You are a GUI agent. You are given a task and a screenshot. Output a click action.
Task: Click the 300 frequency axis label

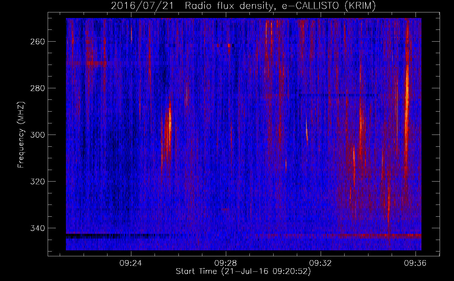[37, 135]
